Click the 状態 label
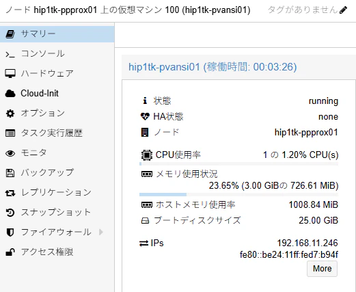The image size is (356, 292). click(162, 101)
